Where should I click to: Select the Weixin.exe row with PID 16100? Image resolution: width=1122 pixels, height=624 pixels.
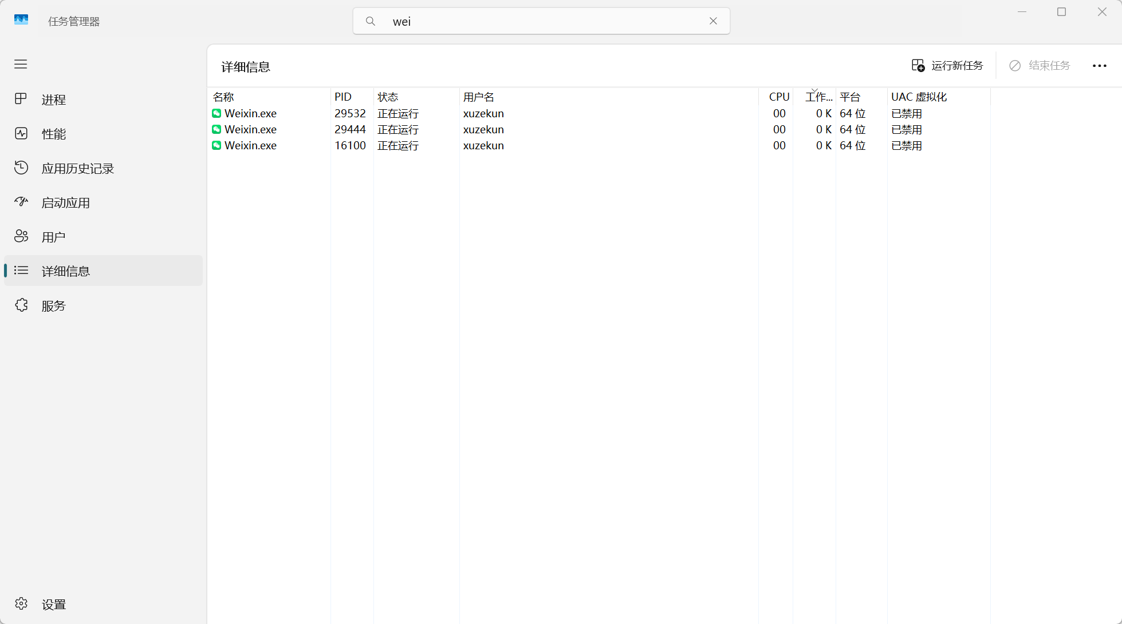(x=250, y=145)
